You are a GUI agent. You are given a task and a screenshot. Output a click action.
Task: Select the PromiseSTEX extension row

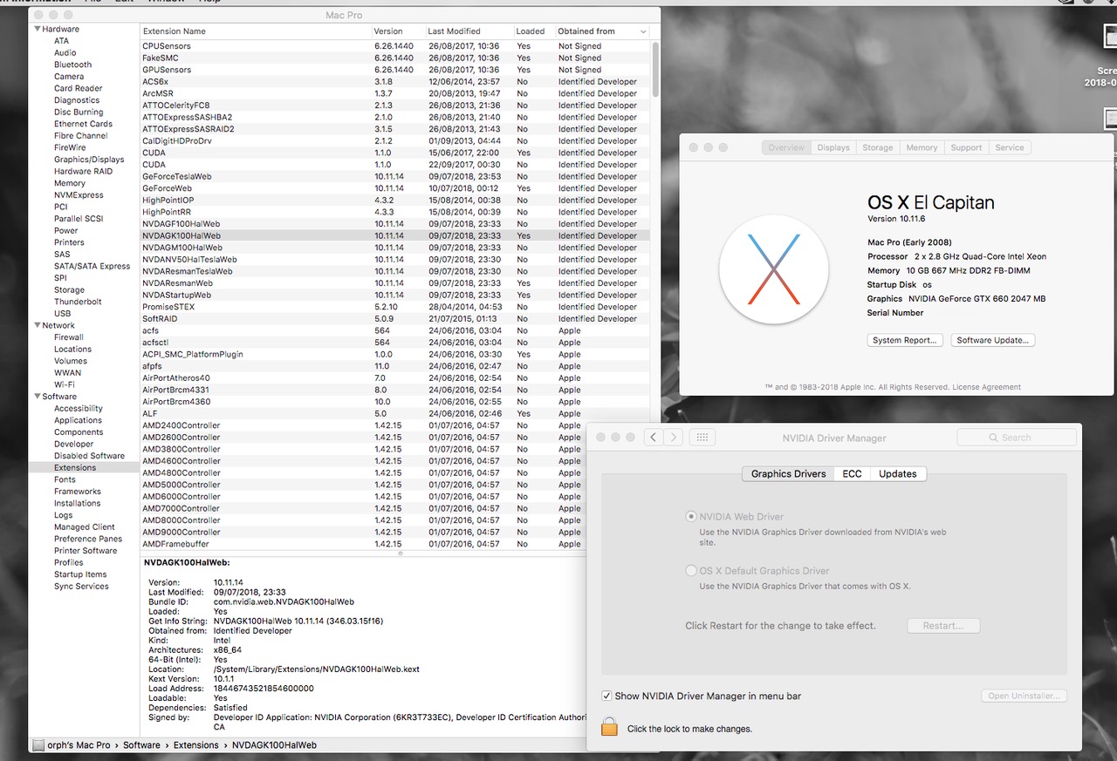(x=395, y=307)
